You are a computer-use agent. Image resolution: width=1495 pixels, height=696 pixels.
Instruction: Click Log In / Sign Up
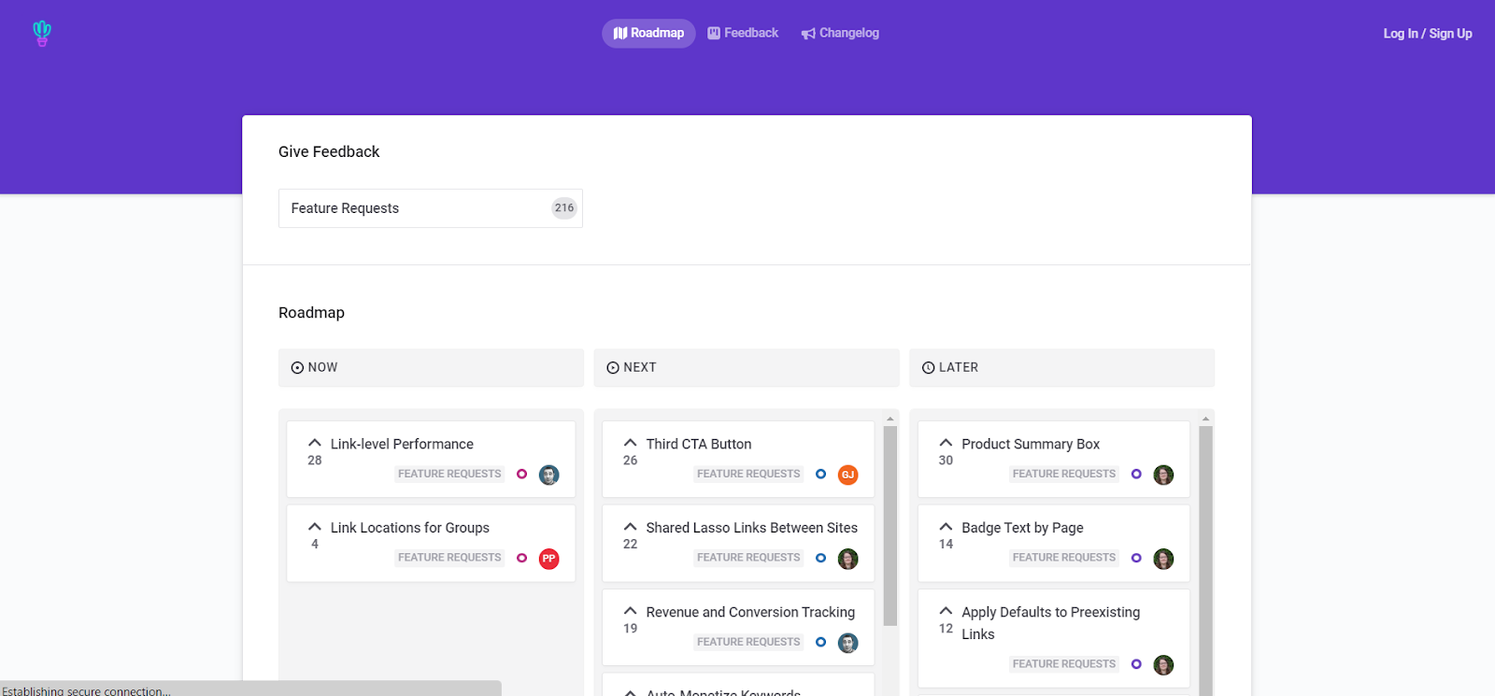(x=1428, y=34)
